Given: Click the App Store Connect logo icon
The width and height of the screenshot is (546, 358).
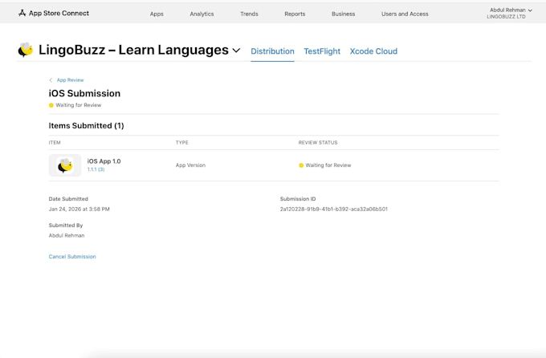Looking at the screenshot, I should pos(22,13).
